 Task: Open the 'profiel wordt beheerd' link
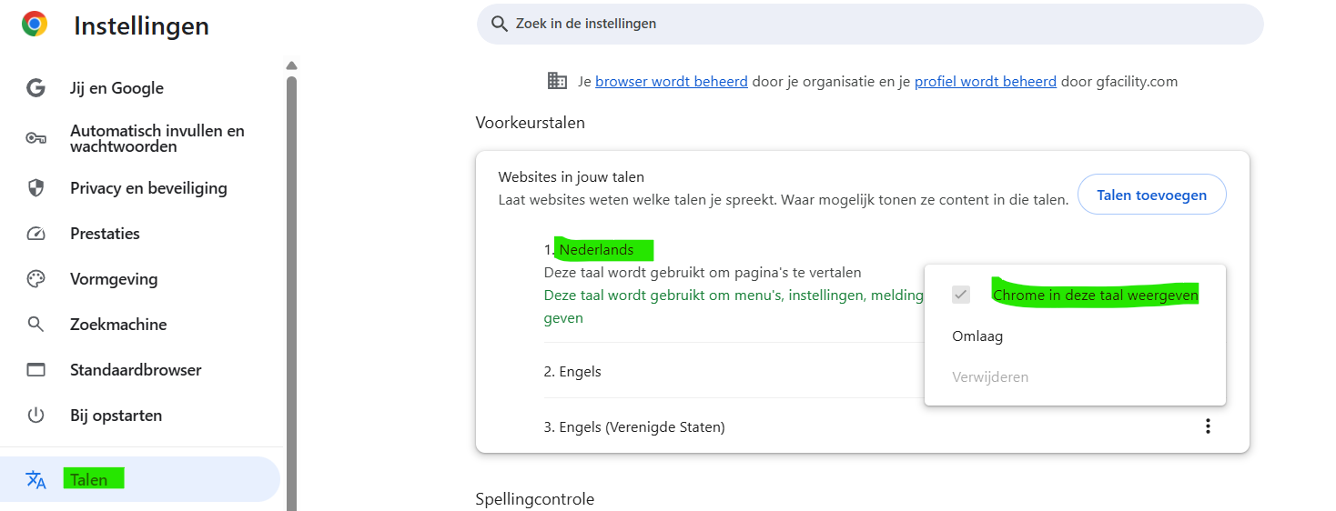985,82
